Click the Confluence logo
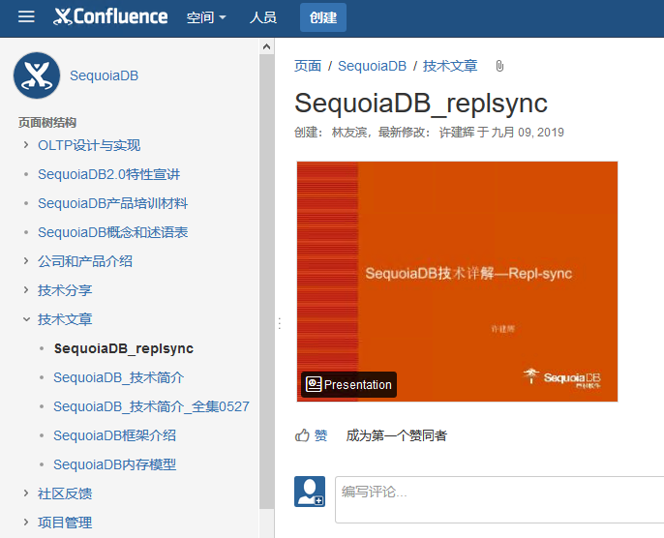664x538 pixels. click(110, 16)
